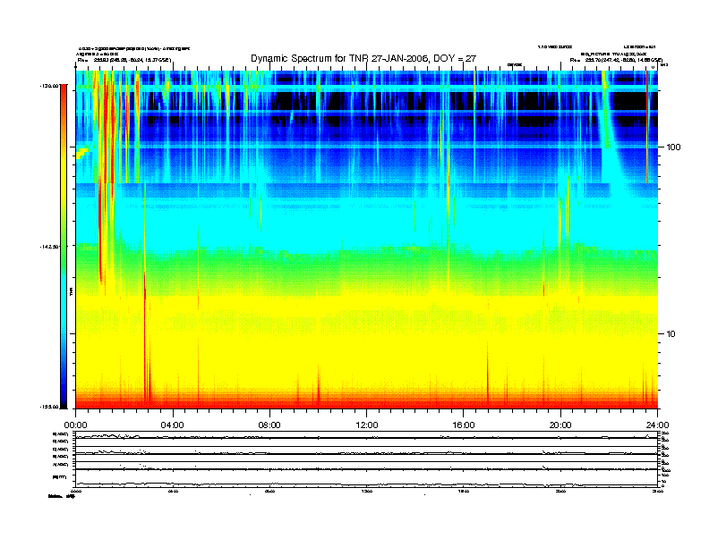Screen dimensions: 709x547
Task: Click the -142.50 color scale label
Action: click(x=49, y=247)
